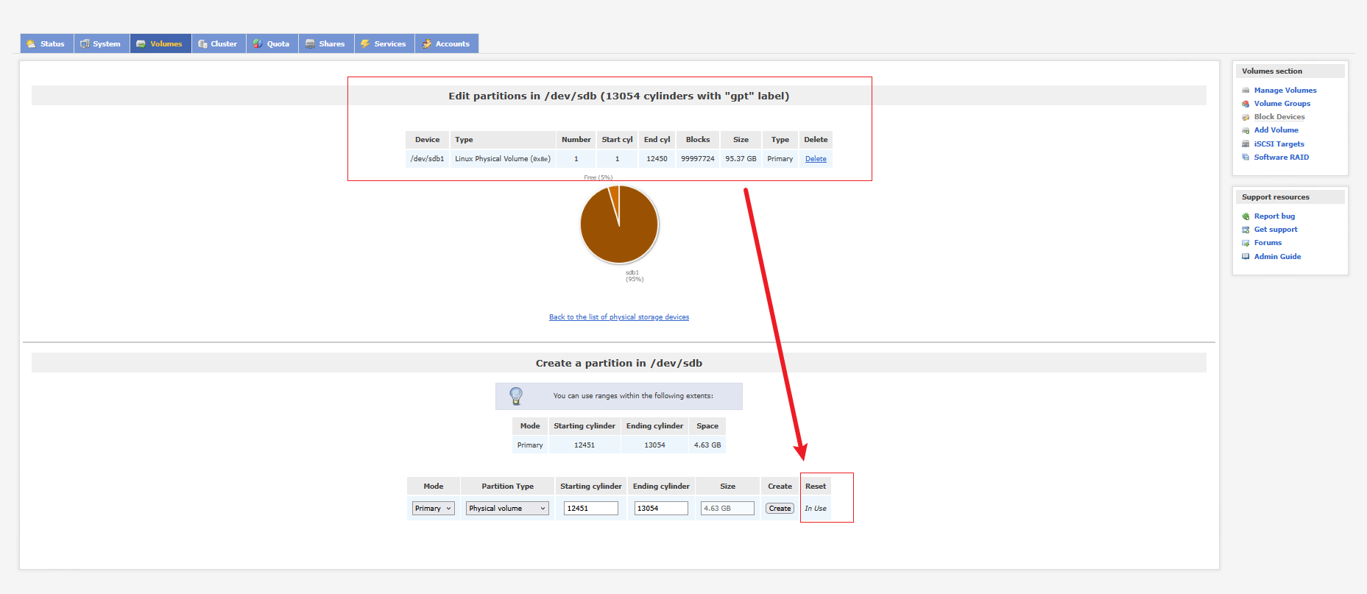Click the orange Free pie slice
This screenshot has height=594, width=1367.
click(614, 199)
